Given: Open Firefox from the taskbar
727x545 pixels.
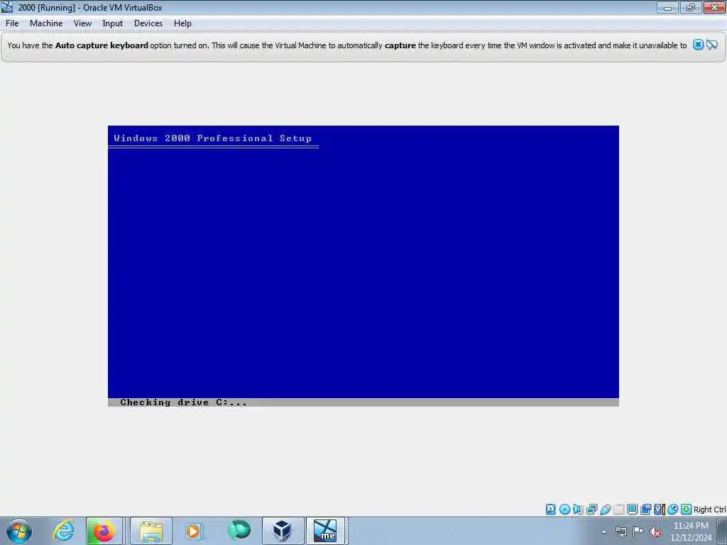Looking at the screenshot, I should tap(104, 531).
